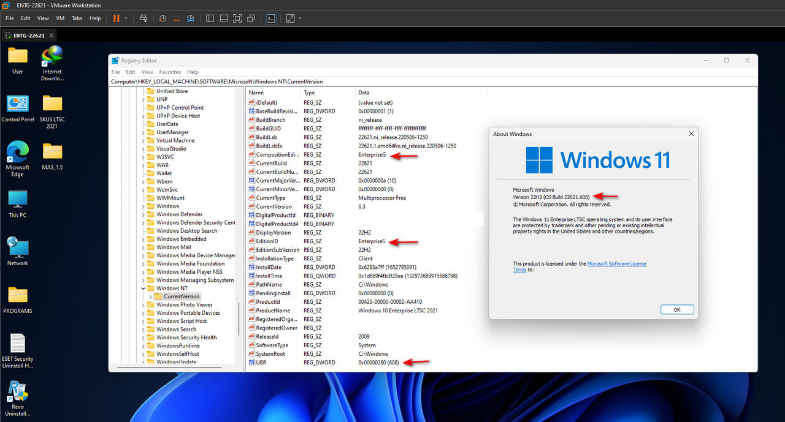Click the registry path address bar
785x422 pixels.
(x=433, y=81)
